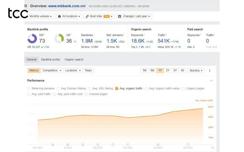
Task: Click the update marker above Mar 2024
Action: (188, 145)
